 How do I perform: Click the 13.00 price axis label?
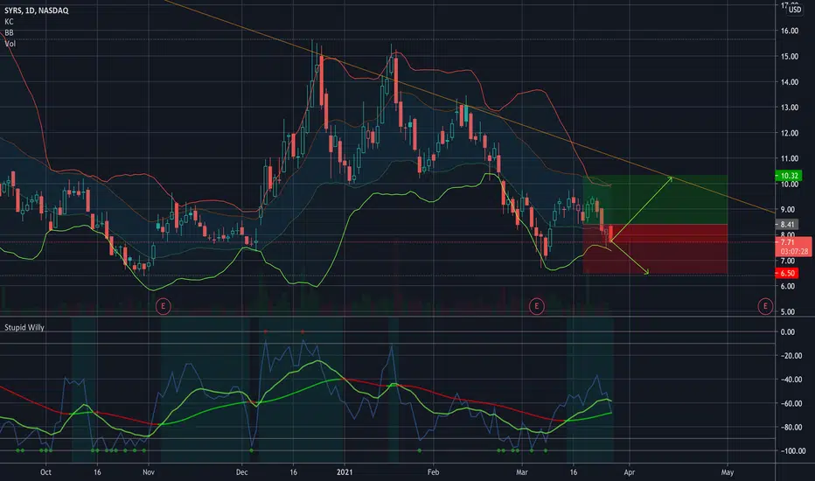pos(789,107)
